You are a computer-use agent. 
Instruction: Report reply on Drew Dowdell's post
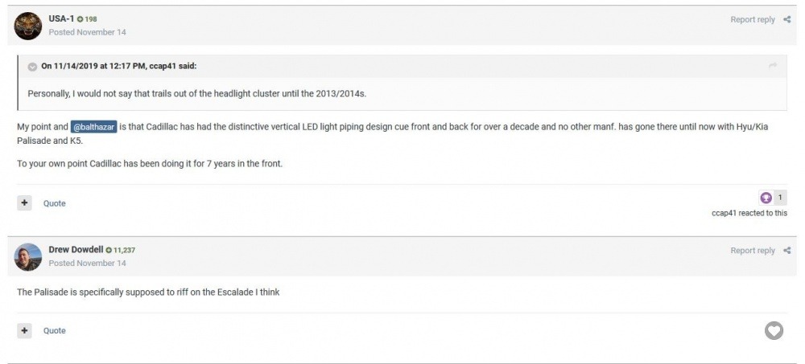coord(753,251)
